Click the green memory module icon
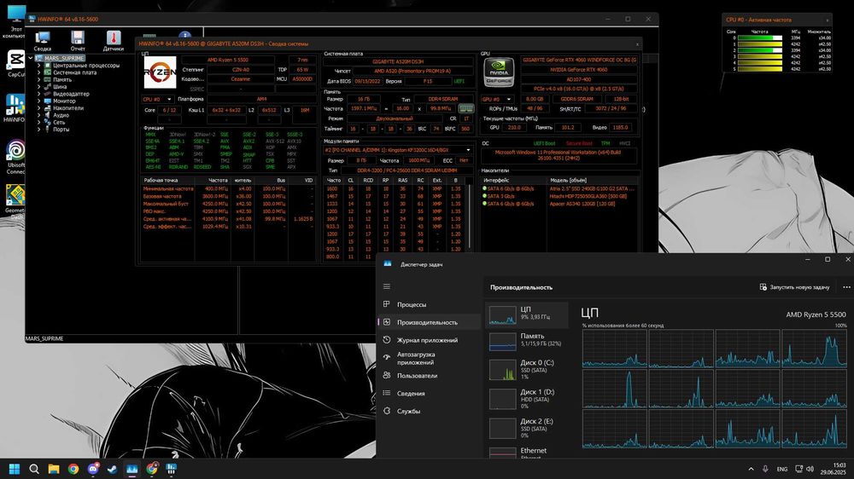Image resolution: width=854 pixels, height=479 pixels. pos(465,108)
